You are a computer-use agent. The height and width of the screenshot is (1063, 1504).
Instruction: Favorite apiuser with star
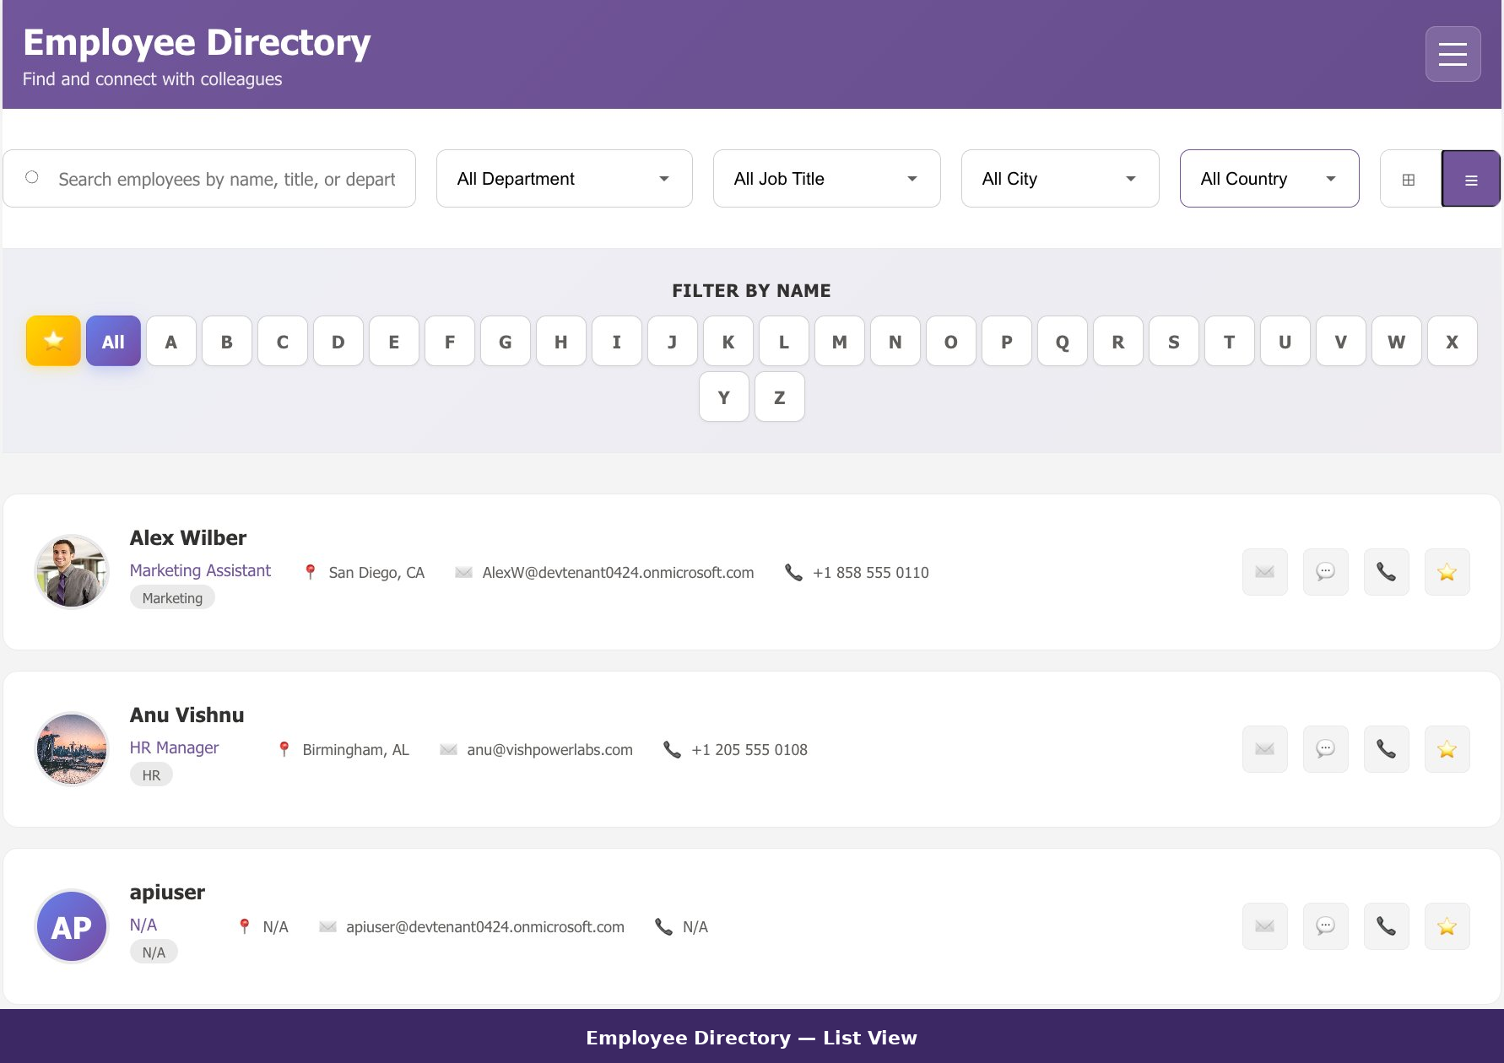1447,926
